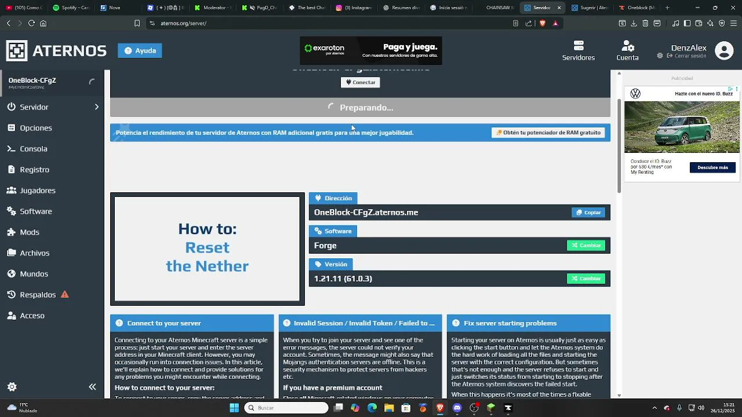Switch to the Nova browser tab
The width and height of the screenshot is (742, 417).
click(x=119, y=8)
